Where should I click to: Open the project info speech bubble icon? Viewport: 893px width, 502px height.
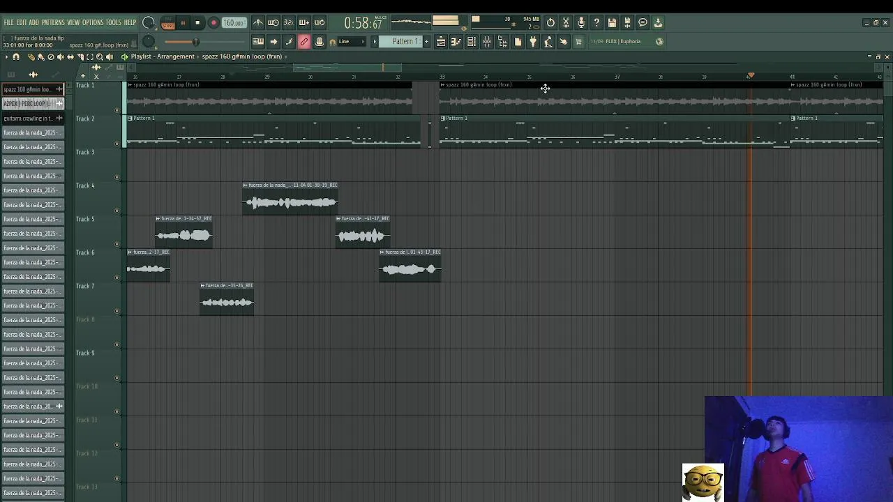(643, 23)
